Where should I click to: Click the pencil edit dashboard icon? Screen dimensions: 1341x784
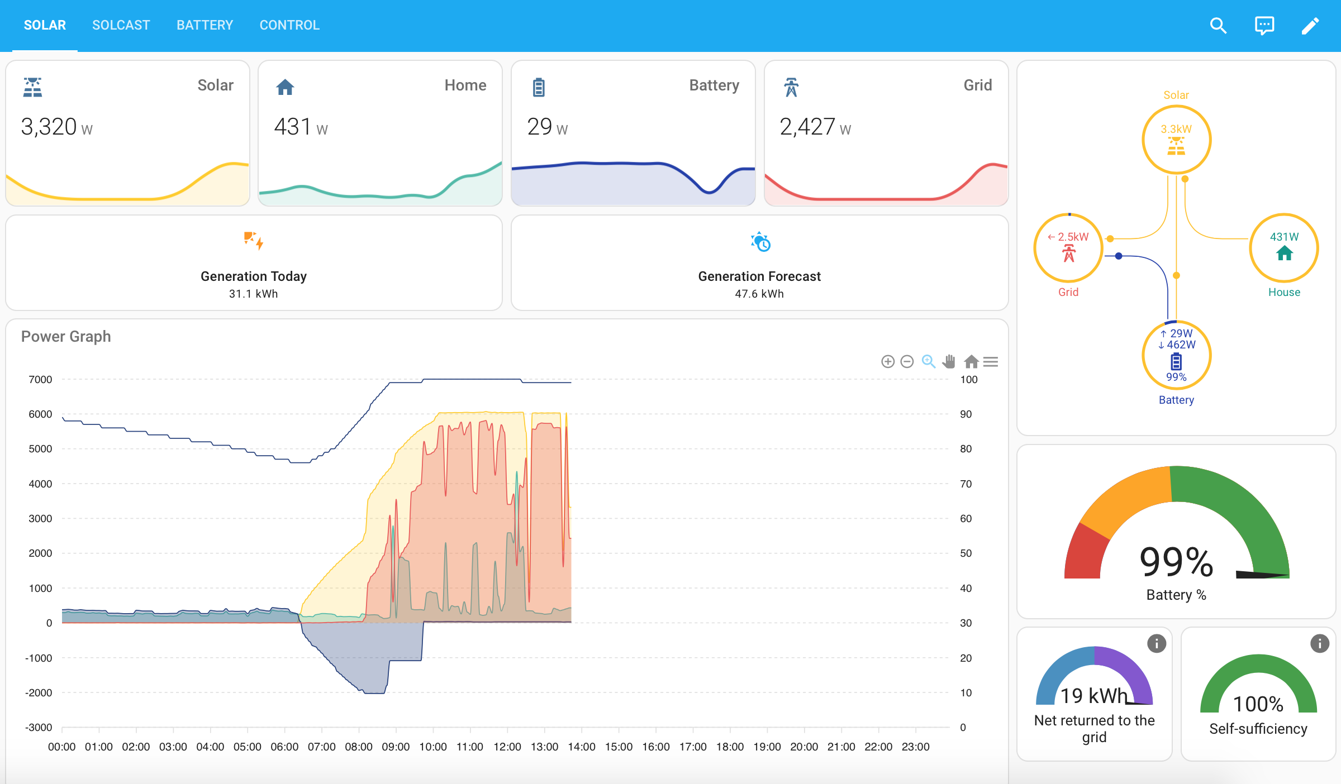pyautogui.click(x=1310, y=26)
